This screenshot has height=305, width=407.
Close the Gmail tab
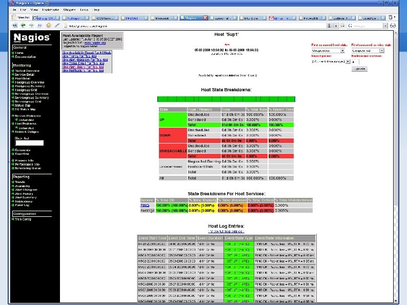pos(294,18)
